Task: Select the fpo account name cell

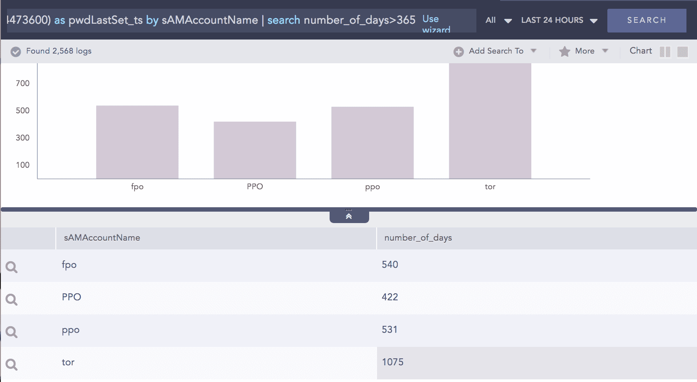Action: pyautogui.click(x=69, y=265)
